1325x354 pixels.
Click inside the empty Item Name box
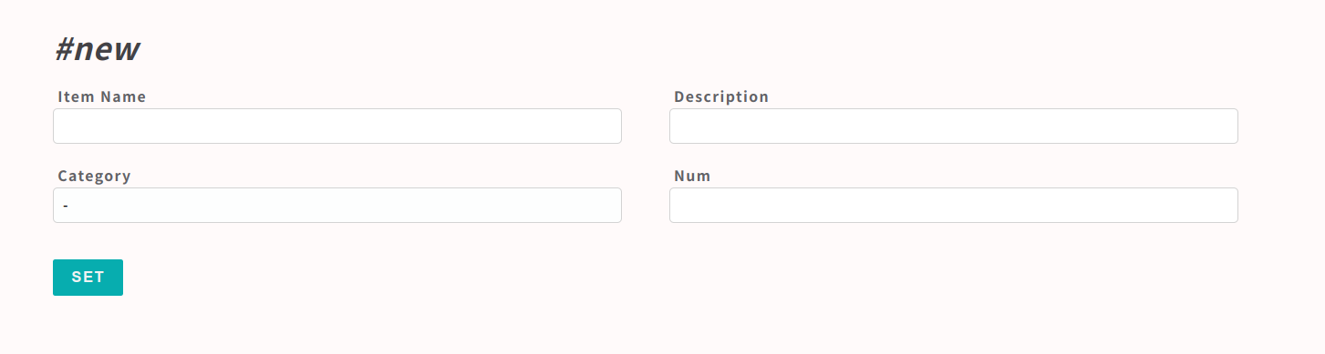[337, 126]
